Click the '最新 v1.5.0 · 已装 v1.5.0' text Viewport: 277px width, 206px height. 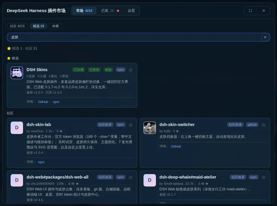click(44, 92)
